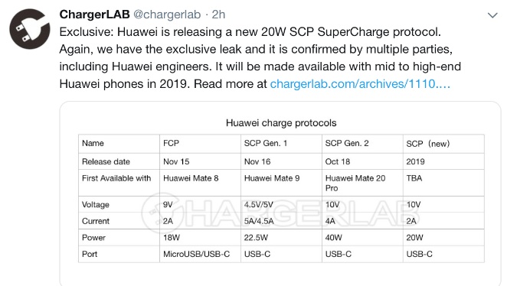Click the 40W power cell
The width and height of the screenshot is (507, 286).
click(362, 238)
